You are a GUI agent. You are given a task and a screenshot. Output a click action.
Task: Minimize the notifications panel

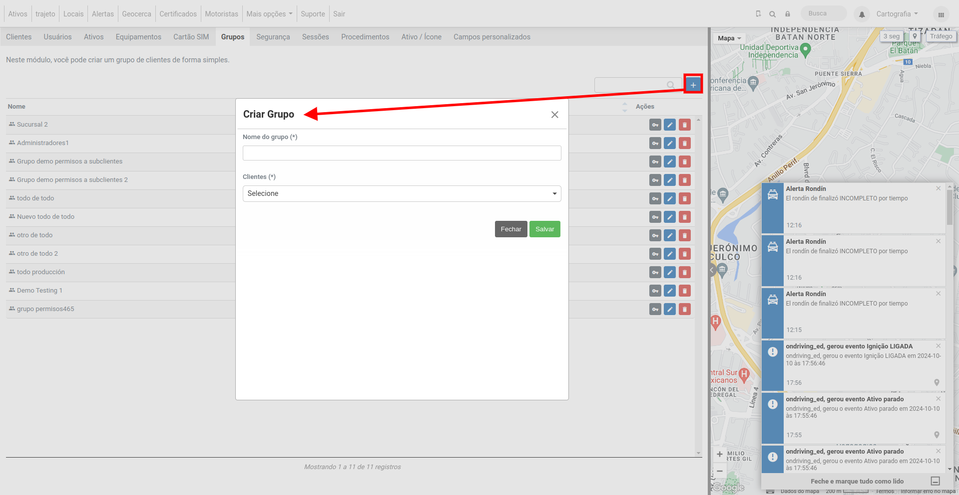click(x=936, y=481)
